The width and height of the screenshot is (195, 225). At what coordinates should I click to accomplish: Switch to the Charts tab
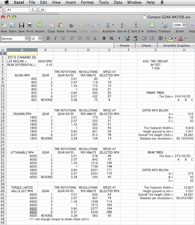(x=146, y=46)
